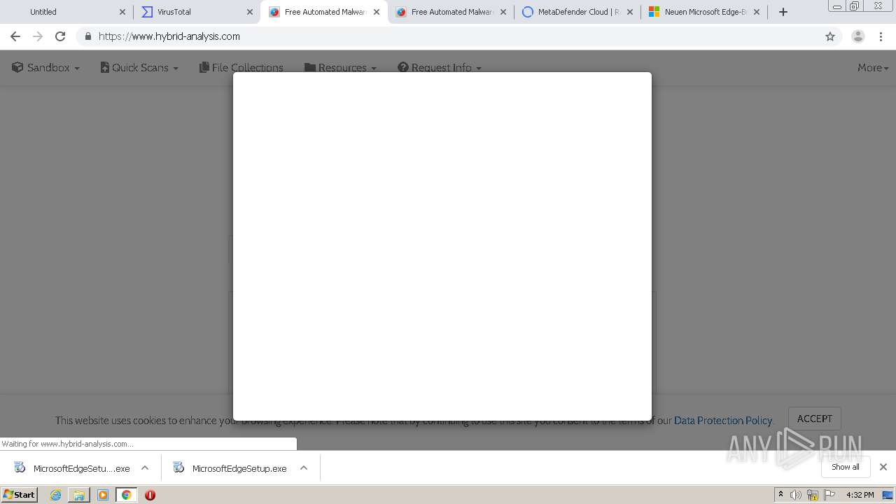Go forward in browser history
Screen dimensions: 896x504
pyautogui.click(x=38, y=36)
